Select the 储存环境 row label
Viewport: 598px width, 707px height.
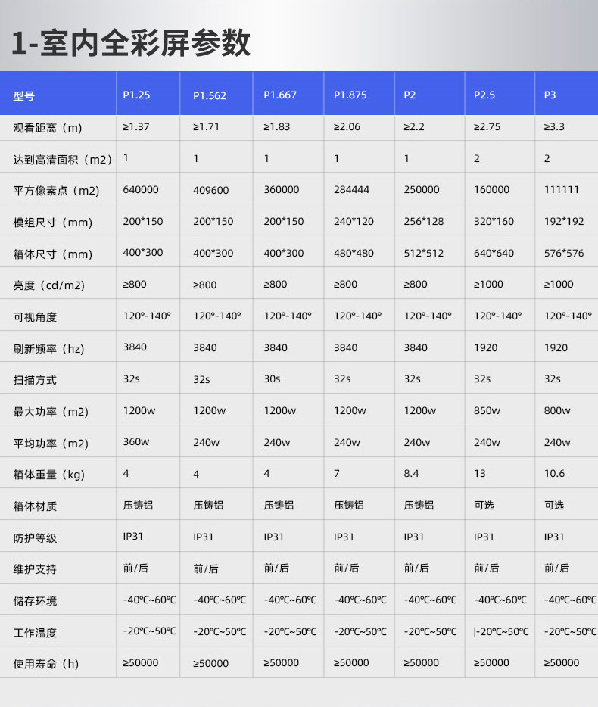point(35,601)
